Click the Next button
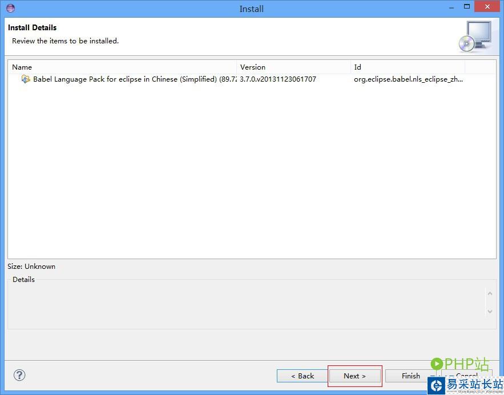The height and width of the screenshot is (395, 504). 354,376
